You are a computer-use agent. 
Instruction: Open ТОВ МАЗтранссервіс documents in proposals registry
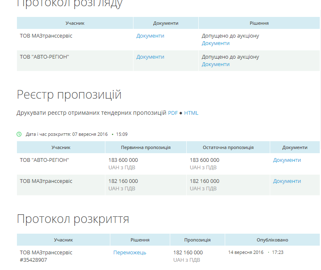coord(287,181)
